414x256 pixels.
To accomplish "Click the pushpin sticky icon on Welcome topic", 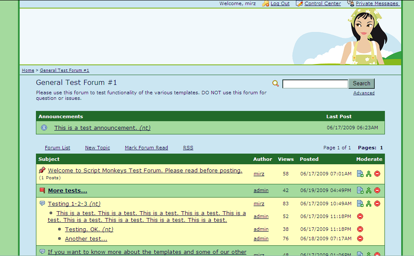I will pos(42,170).
